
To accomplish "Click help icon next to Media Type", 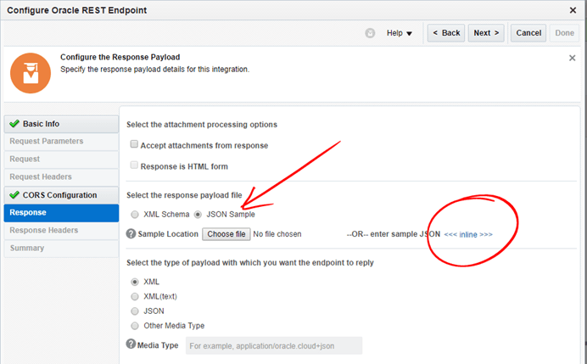I will click(x=131, y=345).
